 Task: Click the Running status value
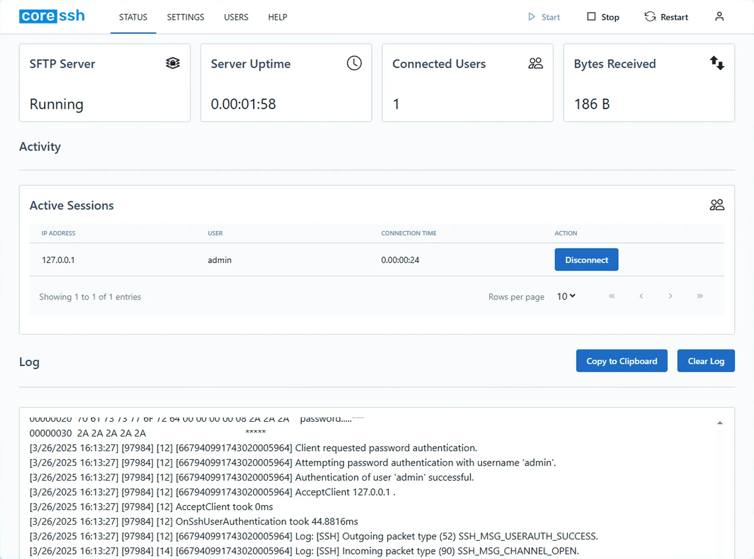(56, 104)
